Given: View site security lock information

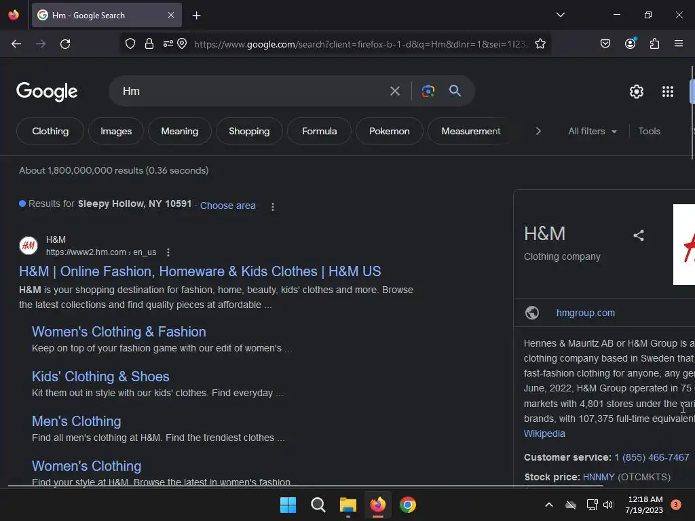Looking at the screenshot, I should [149, 44].
